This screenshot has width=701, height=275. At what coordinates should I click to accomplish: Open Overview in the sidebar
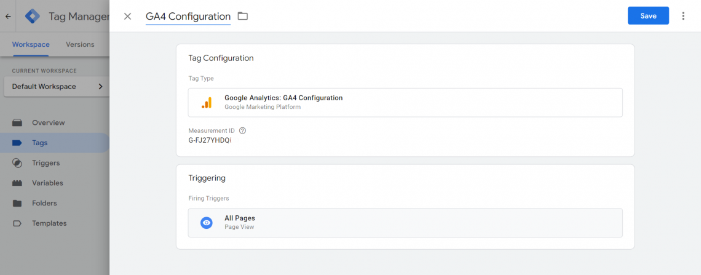tap(48, 122)
